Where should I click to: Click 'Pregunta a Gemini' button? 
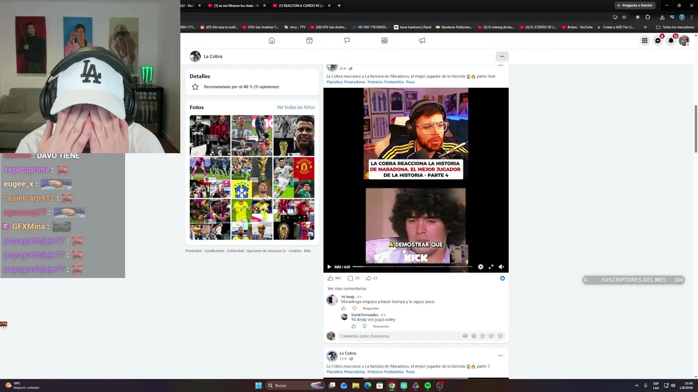(x=634, y=5)
